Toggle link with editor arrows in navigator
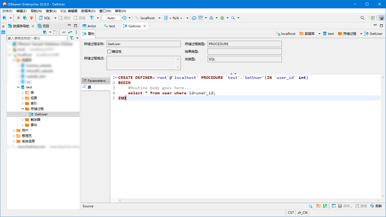The height and width of the screenshot is (217, 386). [70, 32]
